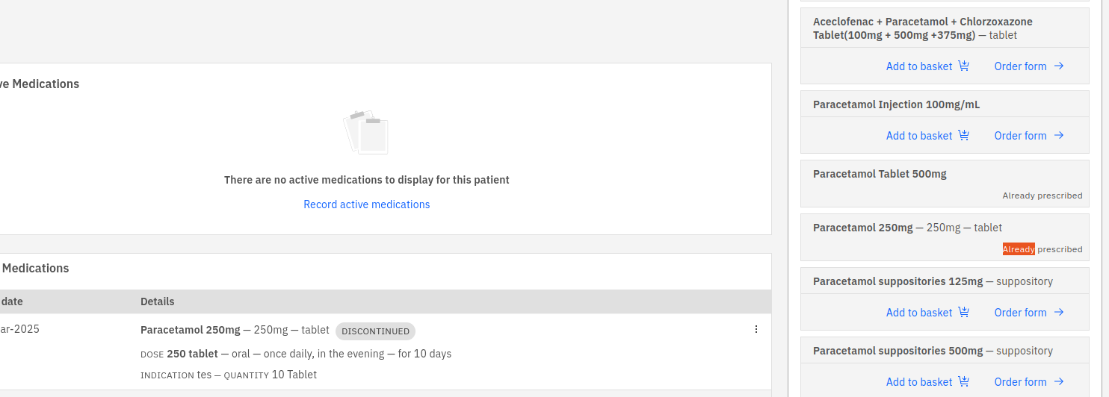Click cart icon for Aceclofenac combination tablet
Viewport: 1109px width, 397px height.
click(x=963, y=66)
